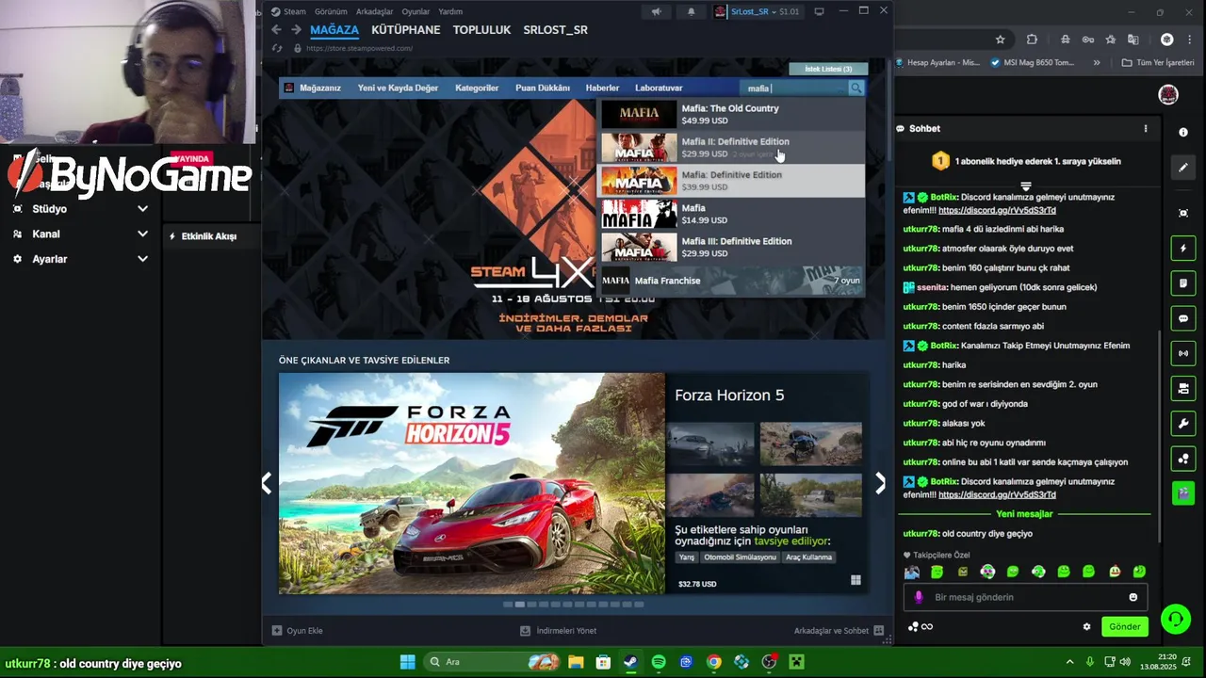The height and width of the screenshot is (678, 1206).
Task: Expand the Kanal sidebar section
Action: point(79,234)
